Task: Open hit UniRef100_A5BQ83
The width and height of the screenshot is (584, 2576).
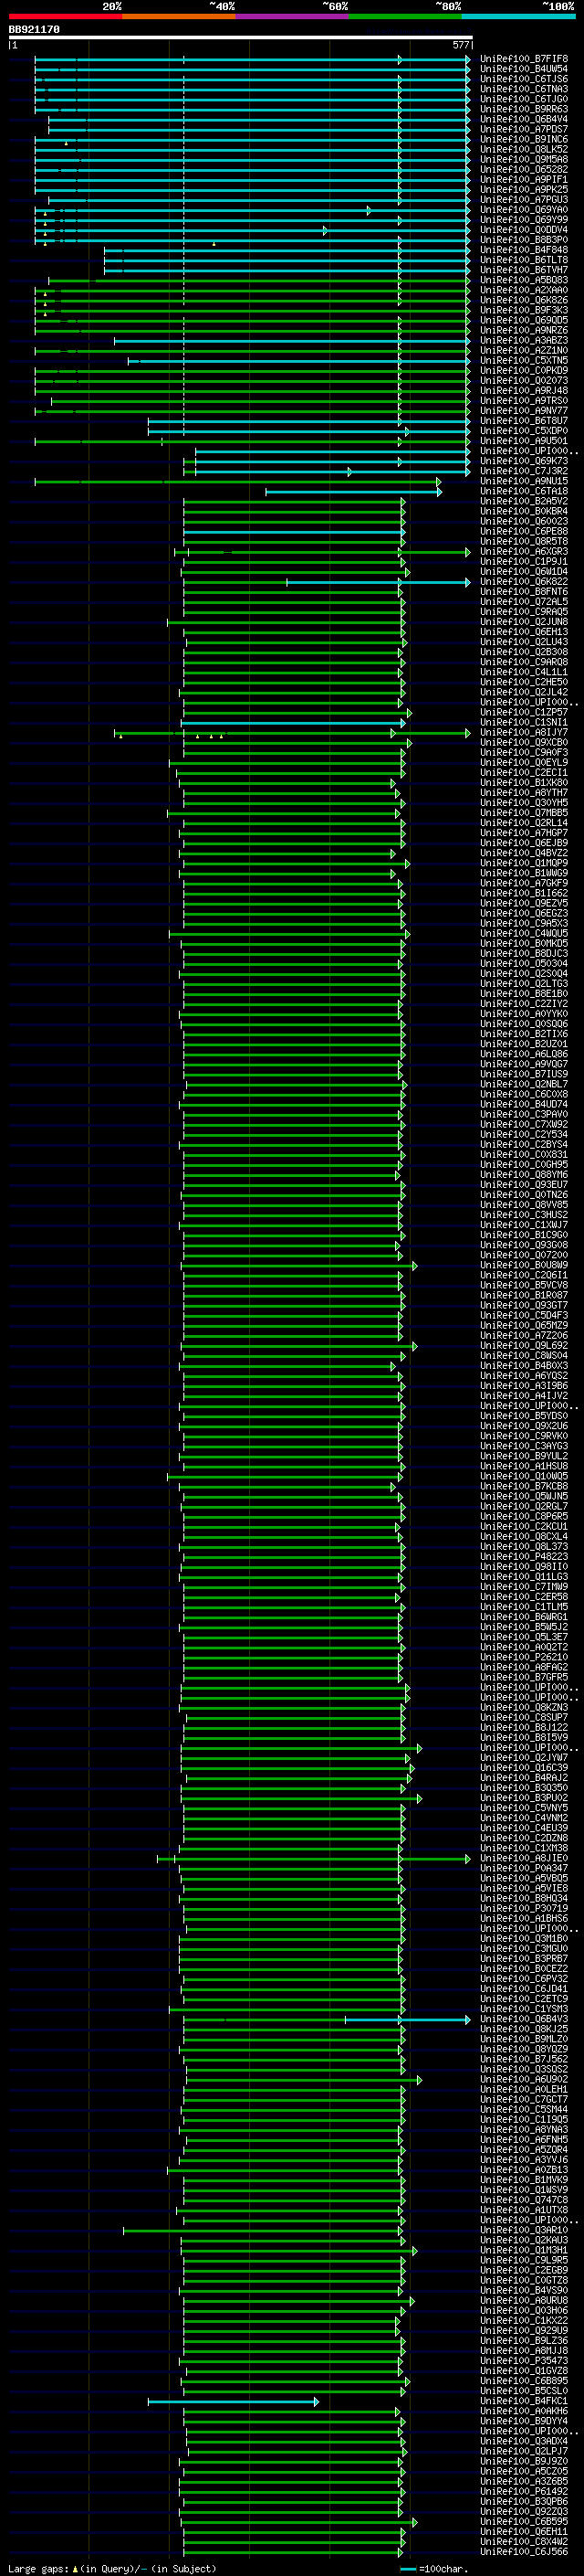Action: tap(524, 280)
